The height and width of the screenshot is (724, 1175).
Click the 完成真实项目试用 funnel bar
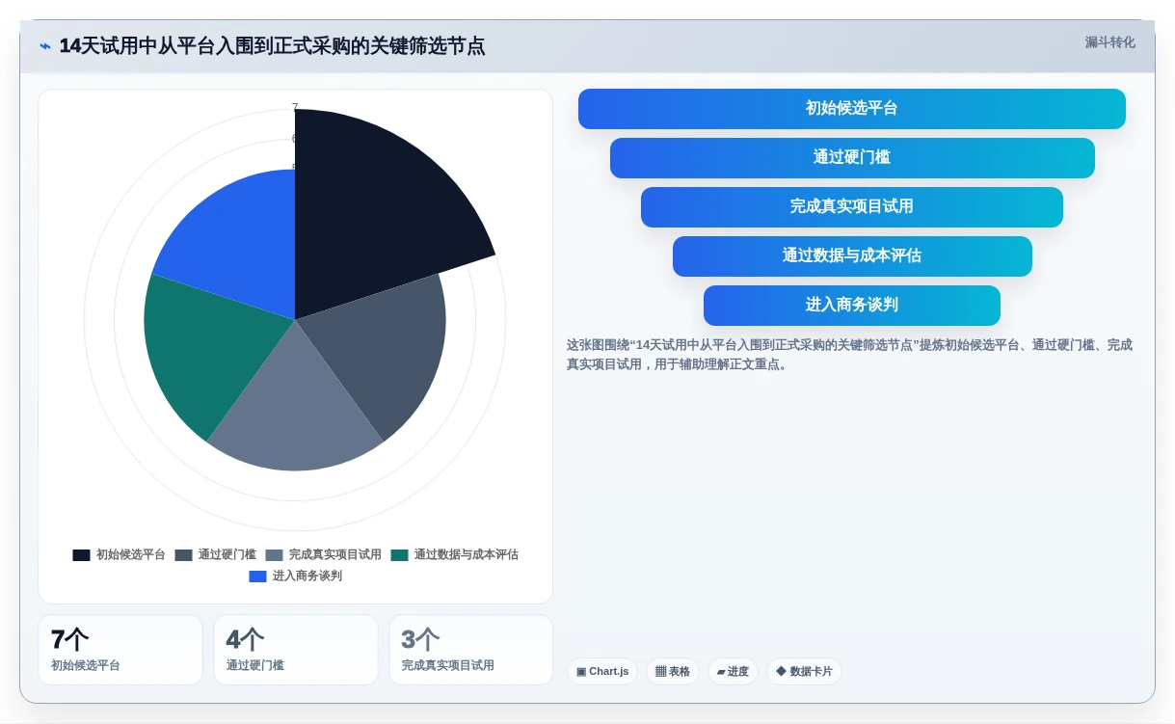point(852,207)
